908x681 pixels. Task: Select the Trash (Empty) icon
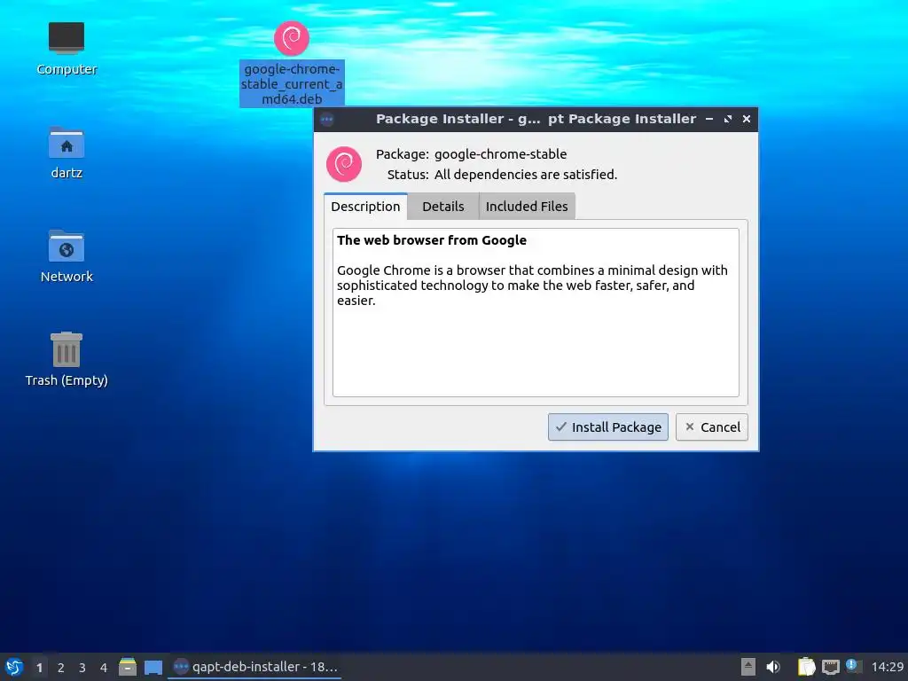click(x=67, y=359)
